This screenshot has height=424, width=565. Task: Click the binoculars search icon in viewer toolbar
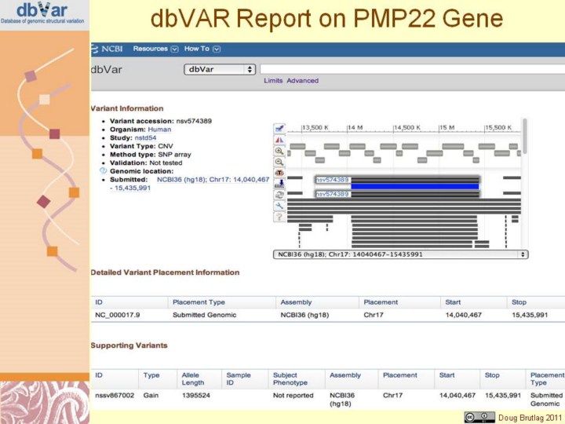click(279, 172)
